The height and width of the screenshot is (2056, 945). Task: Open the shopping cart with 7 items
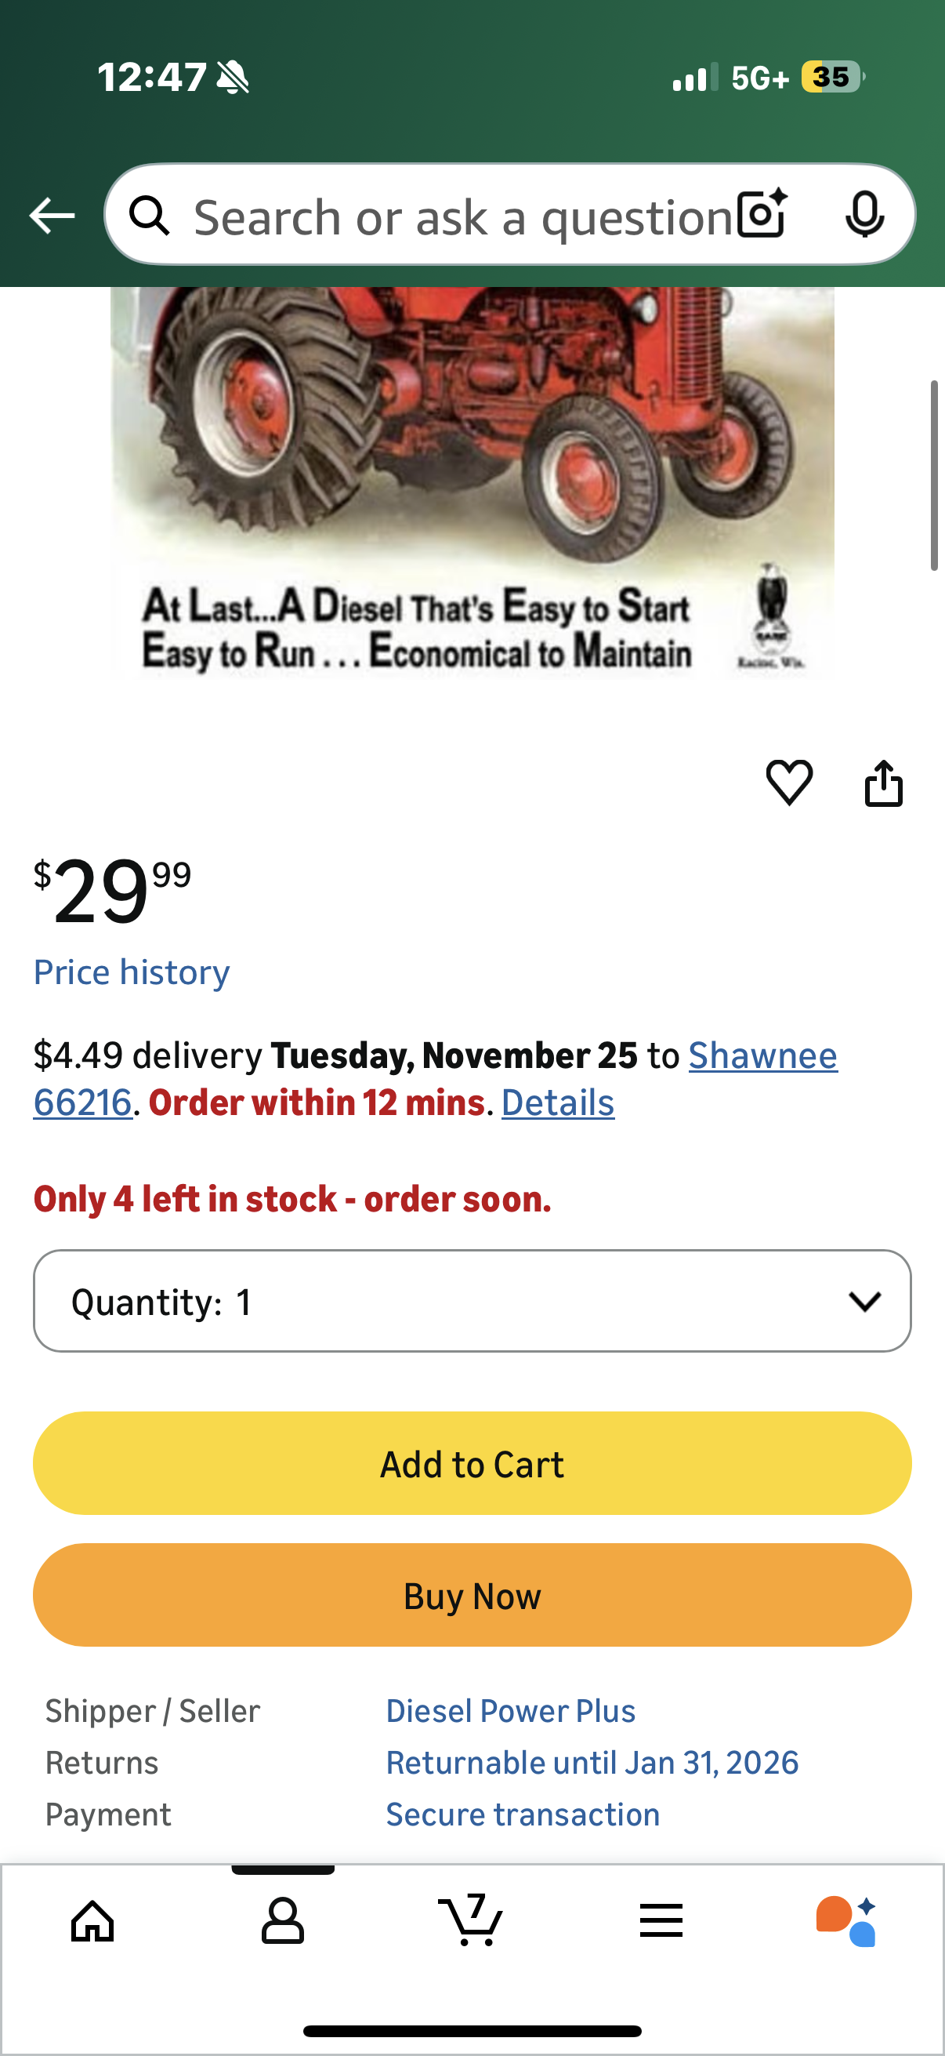pyautogui.click(x=471, y=1920)
